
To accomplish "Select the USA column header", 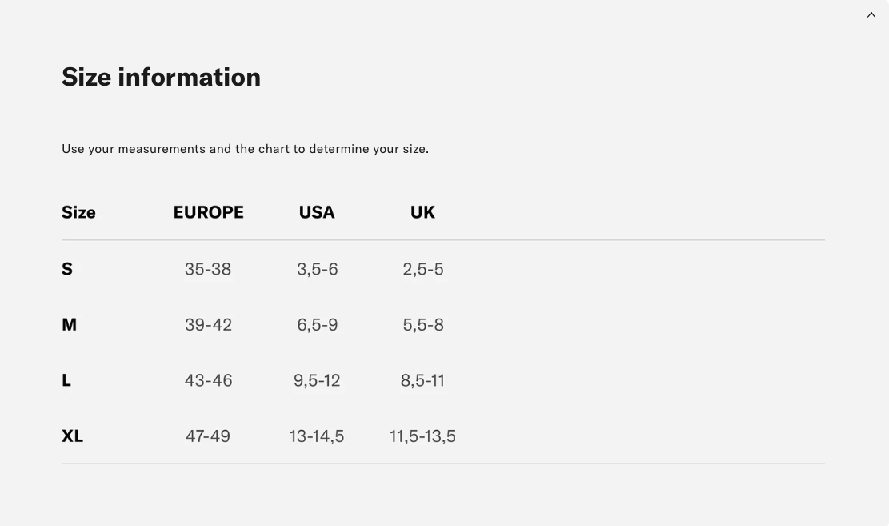I will pyautogui.click(x=317, y=212).
